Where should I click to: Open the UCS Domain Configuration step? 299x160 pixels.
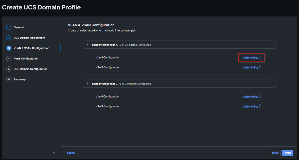pos(30,69)
